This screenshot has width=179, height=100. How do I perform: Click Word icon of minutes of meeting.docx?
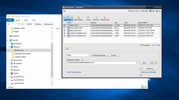[68, 36]
